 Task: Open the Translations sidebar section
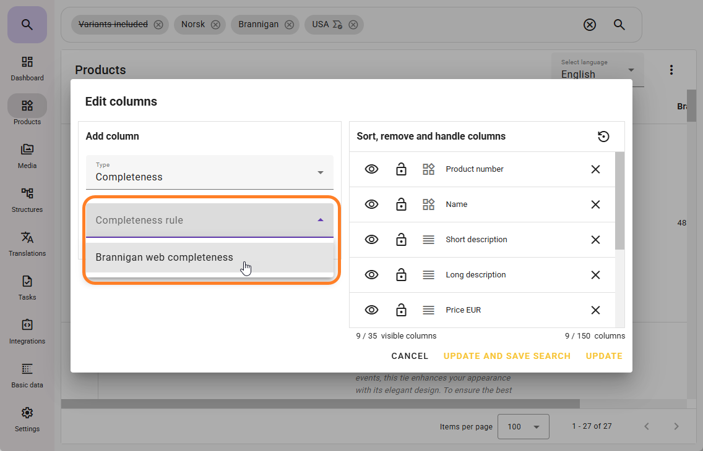pos(27,243)
